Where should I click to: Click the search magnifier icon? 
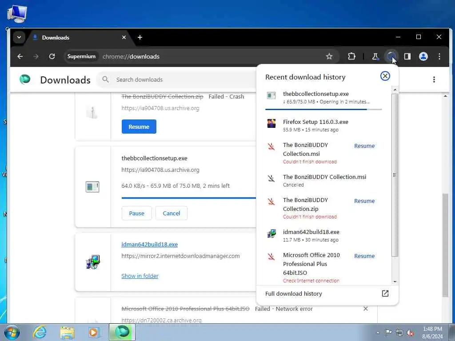[x=106, y=79]
